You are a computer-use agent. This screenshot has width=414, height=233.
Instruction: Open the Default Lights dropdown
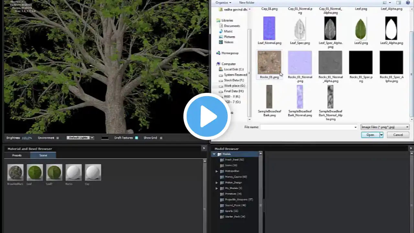coord(80,138)
